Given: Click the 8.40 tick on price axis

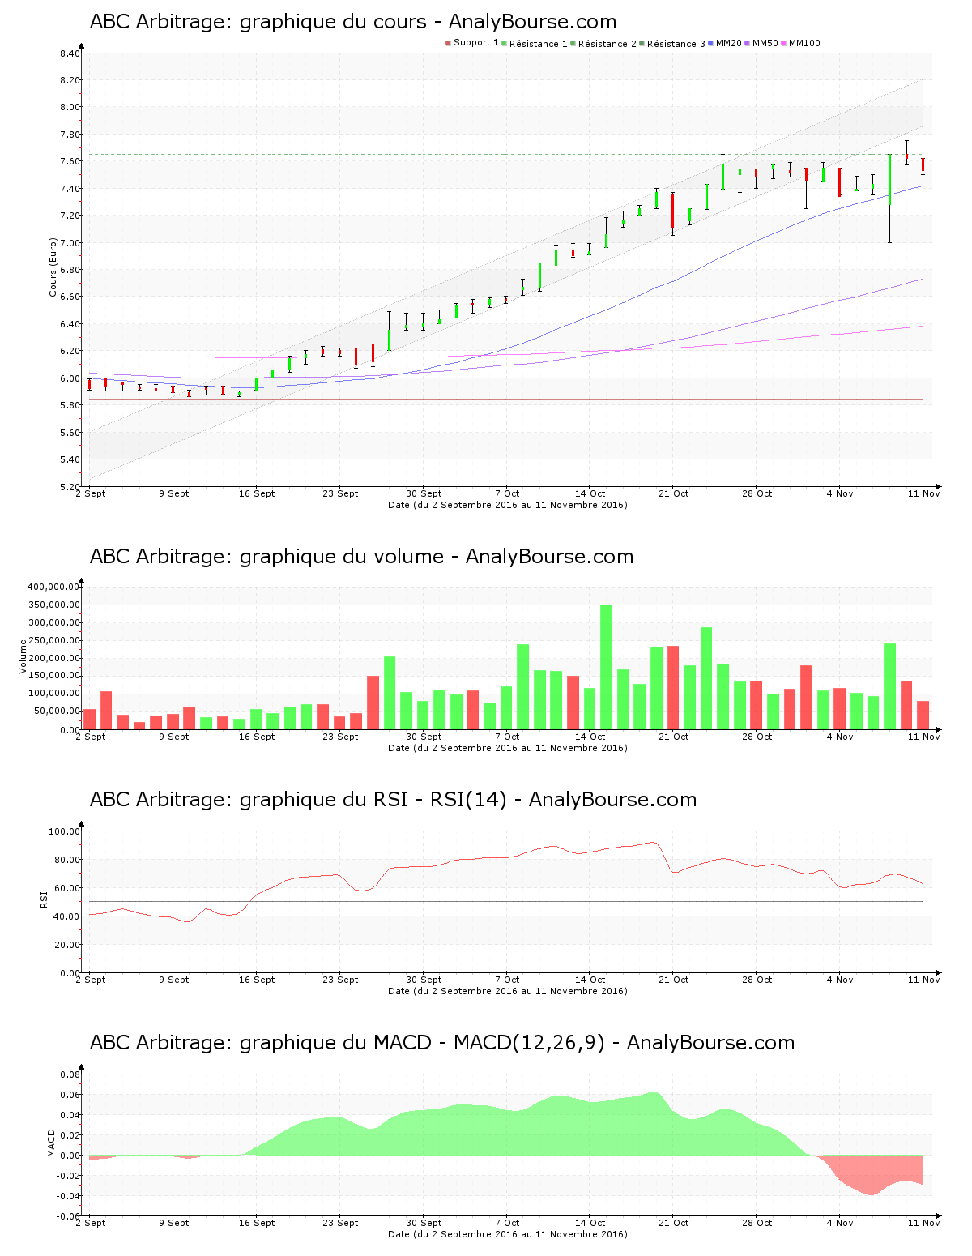Looking at the screenshot, I should click(x=69, y=53).
